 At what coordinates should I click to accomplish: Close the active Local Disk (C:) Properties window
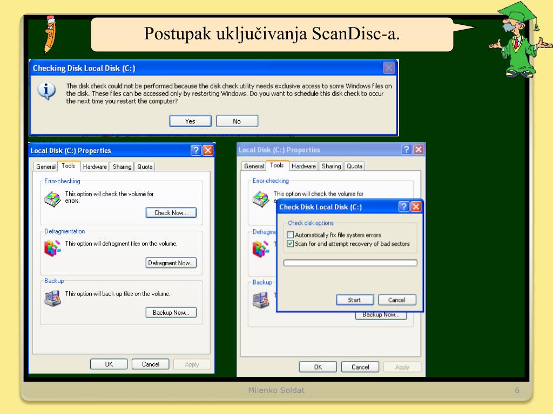click(208, 150)
